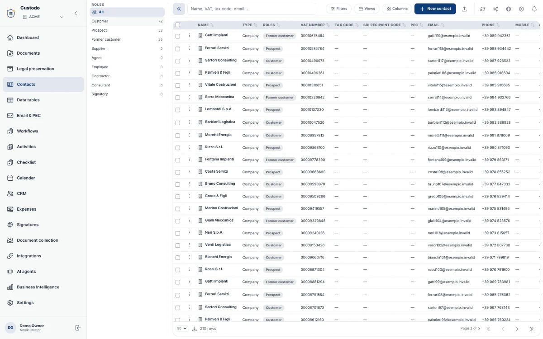Open the Columns chooser
This screenshot has height=339, width=543.
coord(397,9)
